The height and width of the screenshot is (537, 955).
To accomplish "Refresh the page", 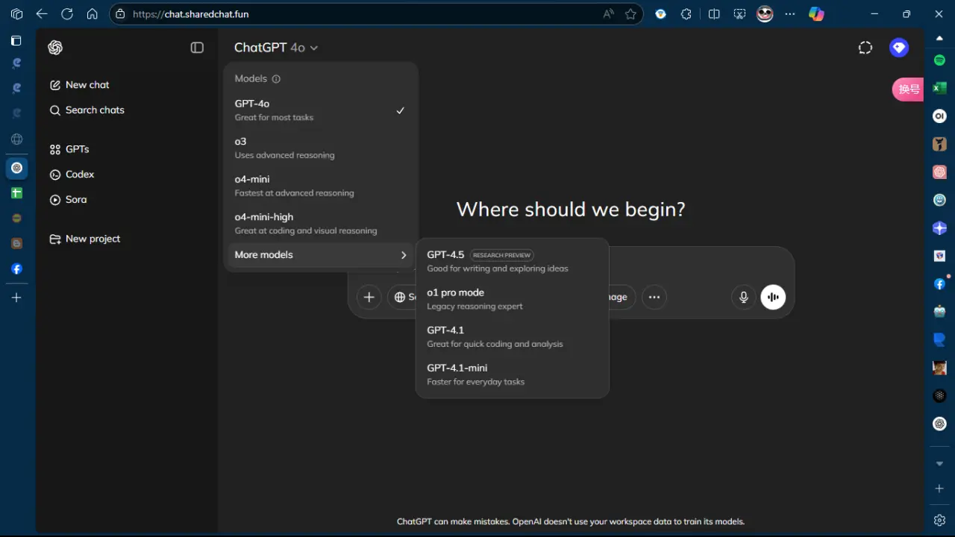I will tap(67, 14).
